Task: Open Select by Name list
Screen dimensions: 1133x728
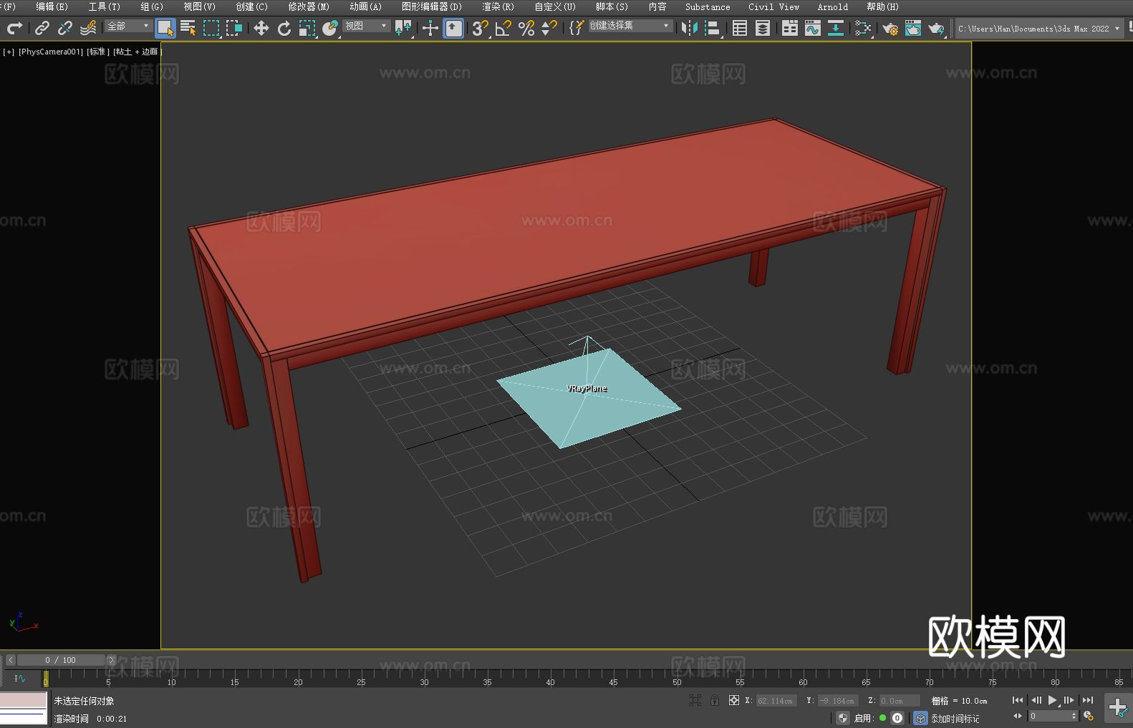Action: tap(188, 28)
